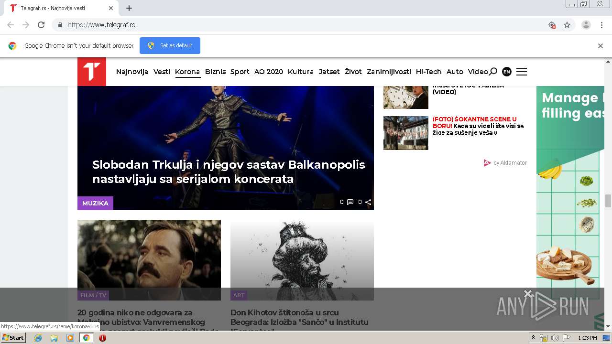612x344 pixels.
Task: Open the Kultura section
Action: [301, 72]
